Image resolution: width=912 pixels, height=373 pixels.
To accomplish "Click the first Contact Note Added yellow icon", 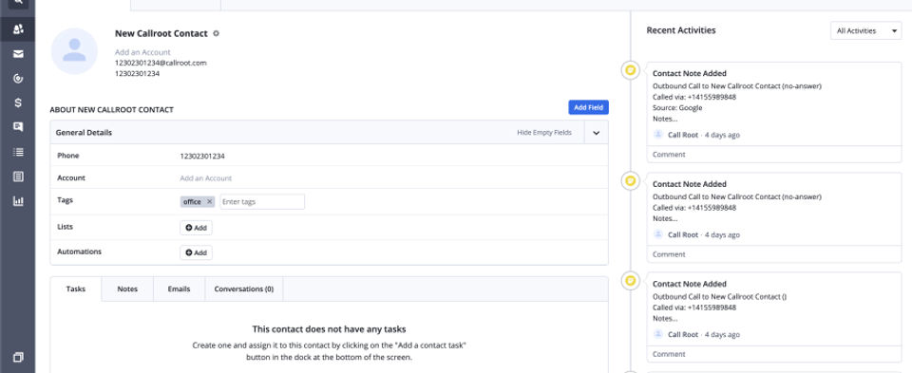I will (630, 70).
